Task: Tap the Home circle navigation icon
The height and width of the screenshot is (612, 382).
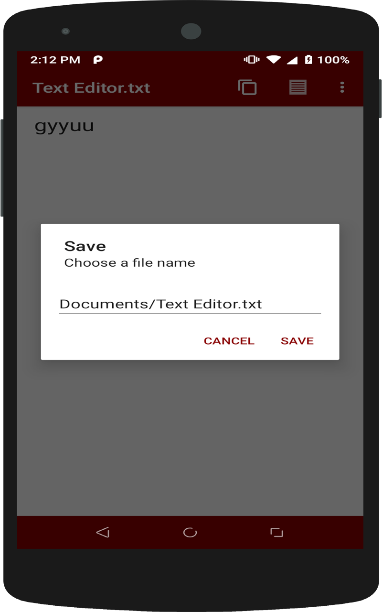Action: (x=190, y=532)
